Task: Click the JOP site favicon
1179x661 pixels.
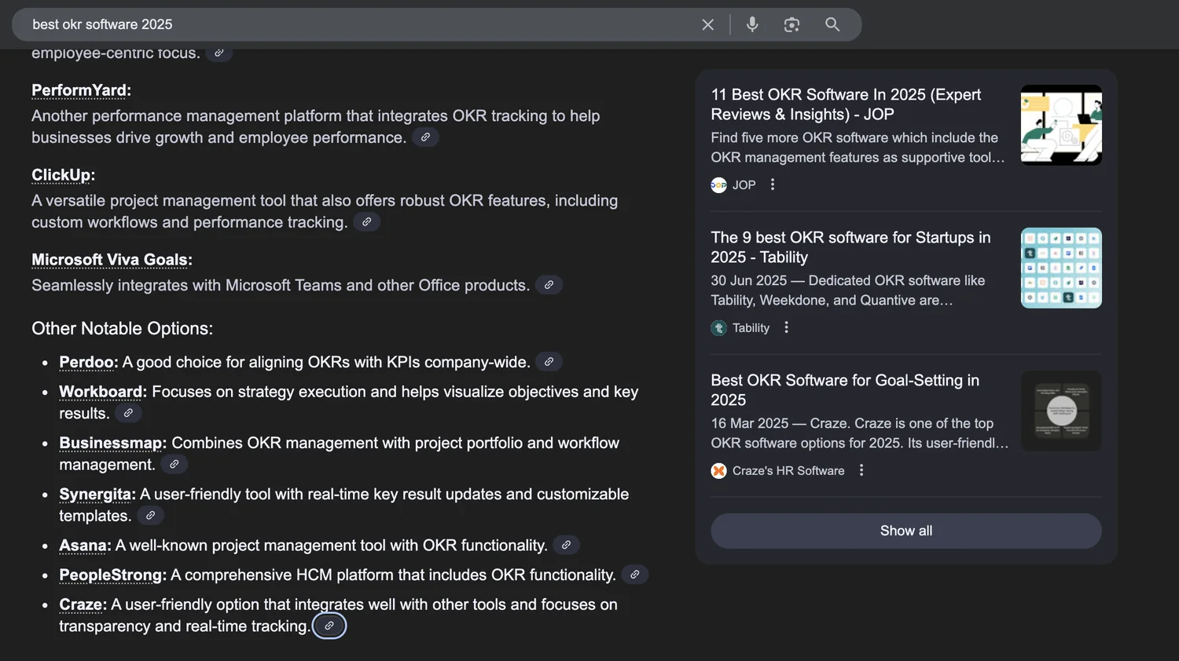Action: (718, 184)
